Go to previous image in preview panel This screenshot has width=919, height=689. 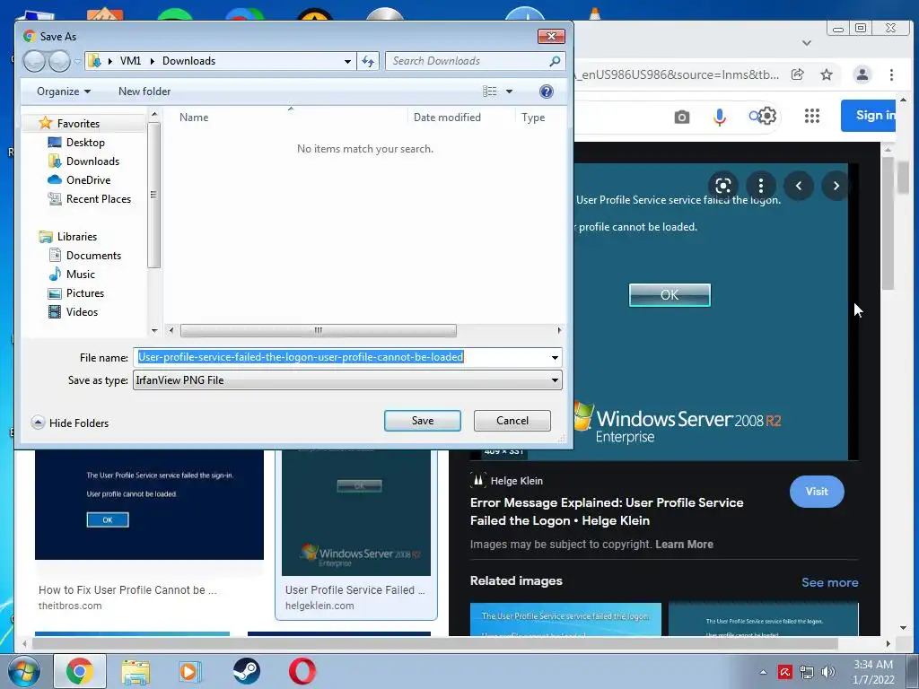(x=798, y=186)
